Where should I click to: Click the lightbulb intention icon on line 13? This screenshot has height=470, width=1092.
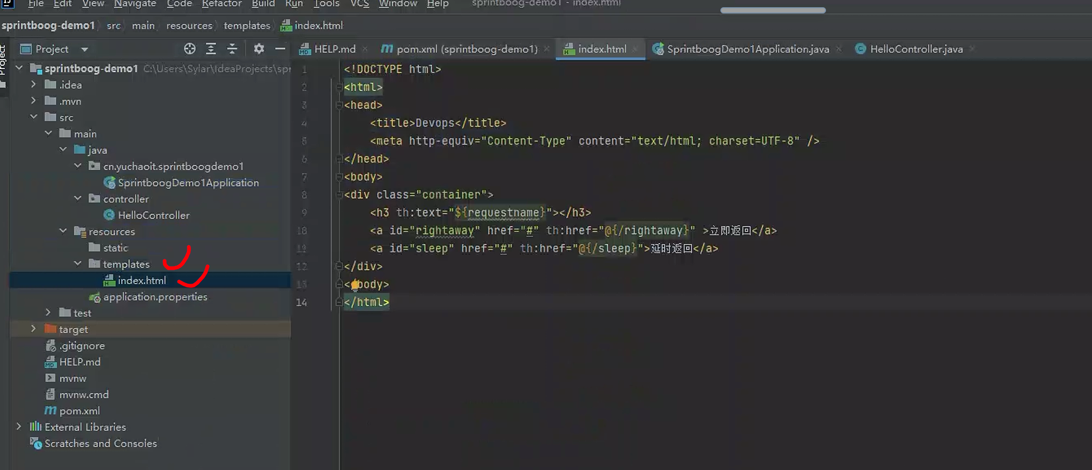pos(355,285)
